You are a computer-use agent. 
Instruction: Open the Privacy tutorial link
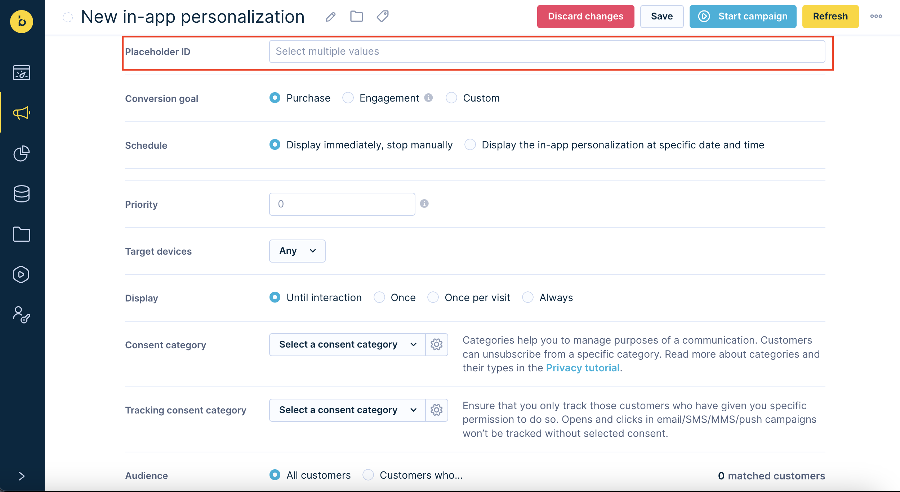pyautogui.click(x=583, y=368)
